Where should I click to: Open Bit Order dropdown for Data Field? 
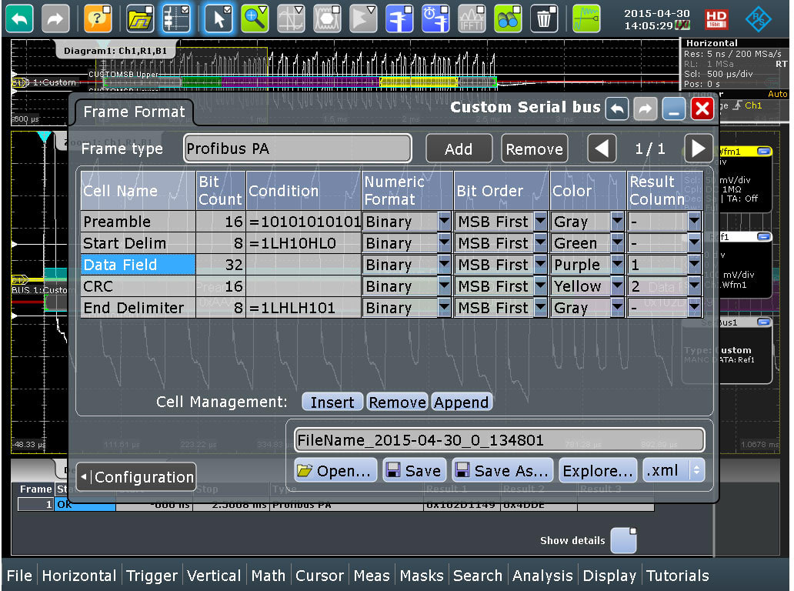pos(540,265)
